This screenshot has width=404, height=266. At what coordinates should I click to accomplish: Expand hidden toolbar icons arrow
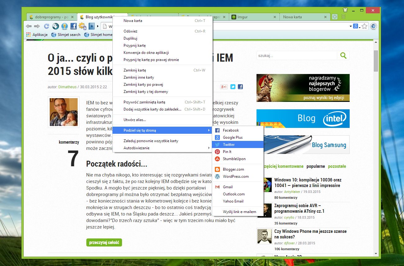[x=98, y=26]
